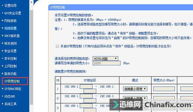Viewport: 193px width, 112px height.
Task: Go to 动态DNS page
Action: point(10,96)
